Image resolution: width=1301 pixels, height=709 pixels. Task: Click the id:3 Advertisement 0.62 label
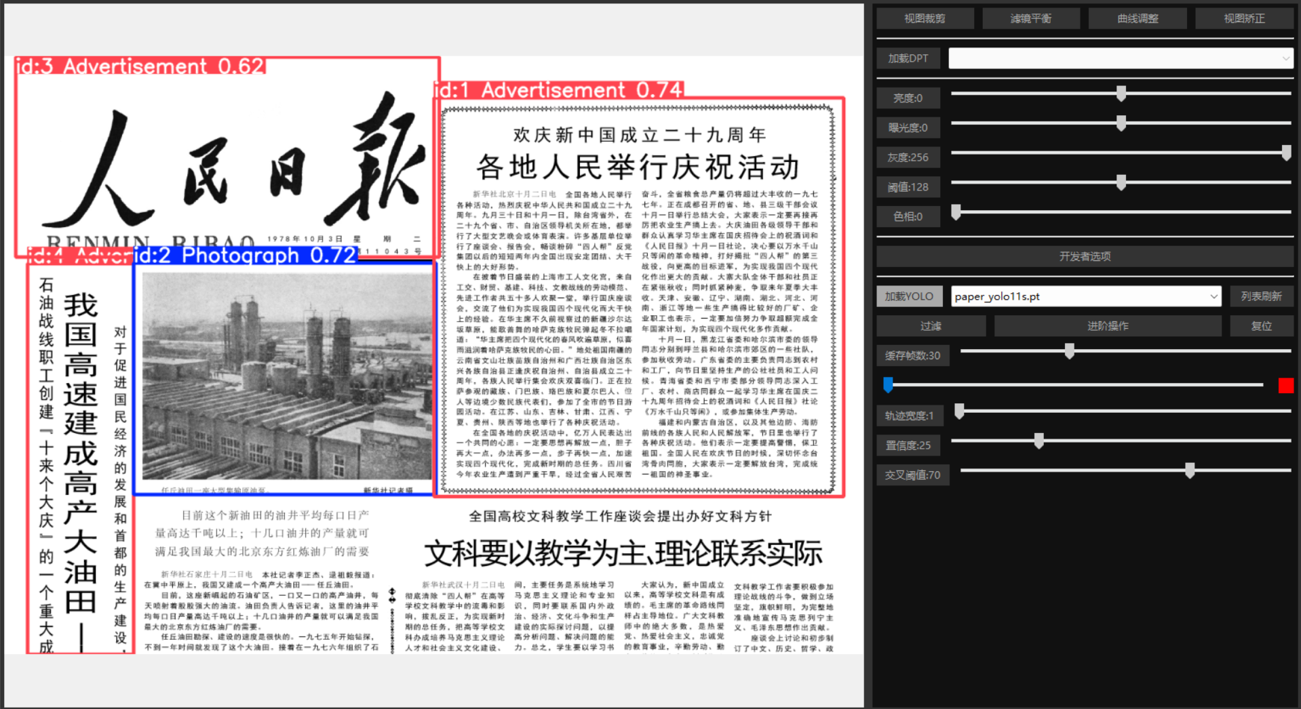tap(140, 66)
